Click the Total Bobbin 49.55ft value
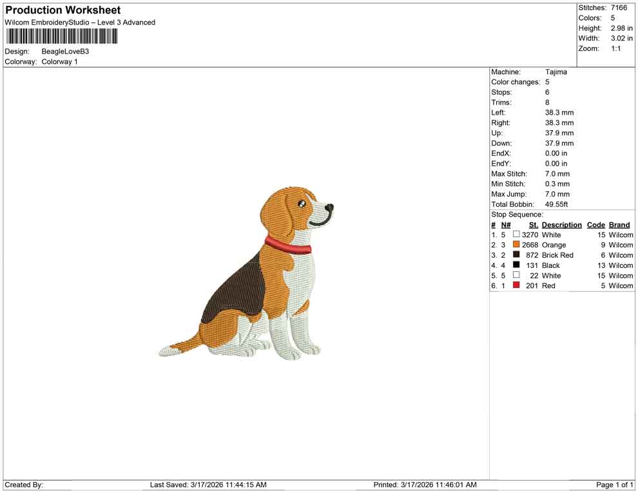The image size is (638, 491). 556,204
